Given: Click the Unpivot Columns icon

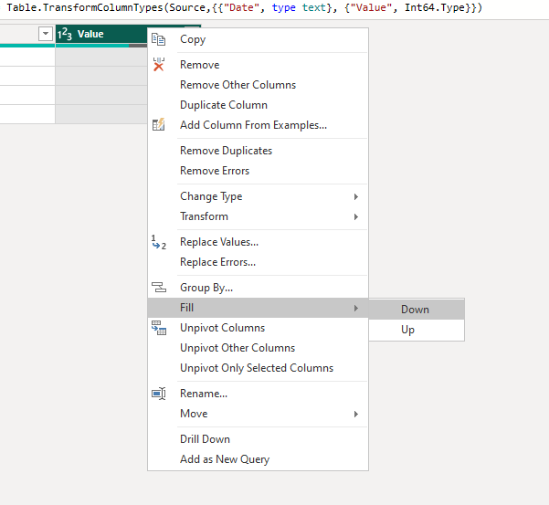Looking at the screenshot, I should [159, 328].
